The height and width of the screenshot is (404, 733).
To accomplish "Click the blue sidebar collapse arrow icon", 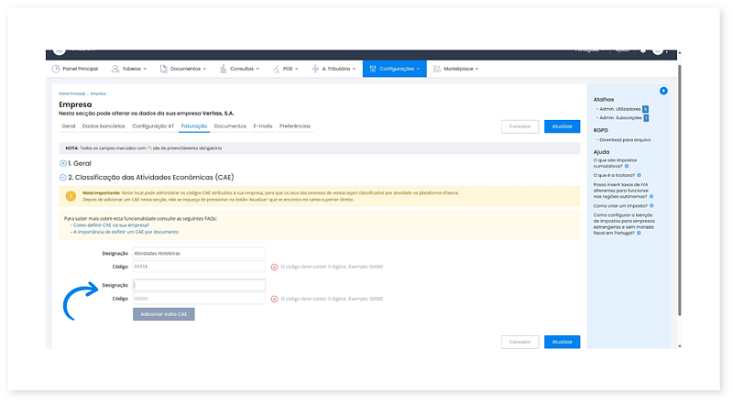I will pos(663,91).
